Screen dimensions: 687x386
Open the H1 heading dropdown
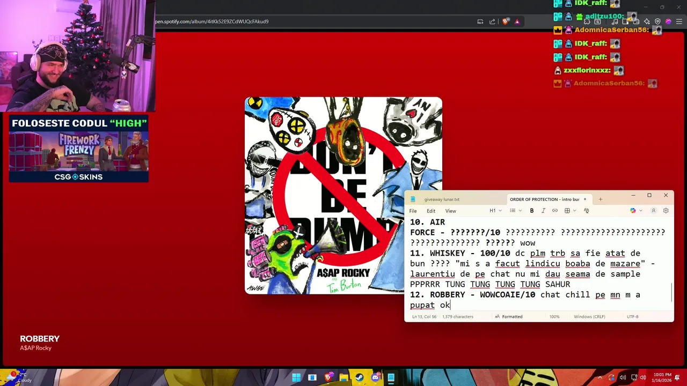pos(495,211)
